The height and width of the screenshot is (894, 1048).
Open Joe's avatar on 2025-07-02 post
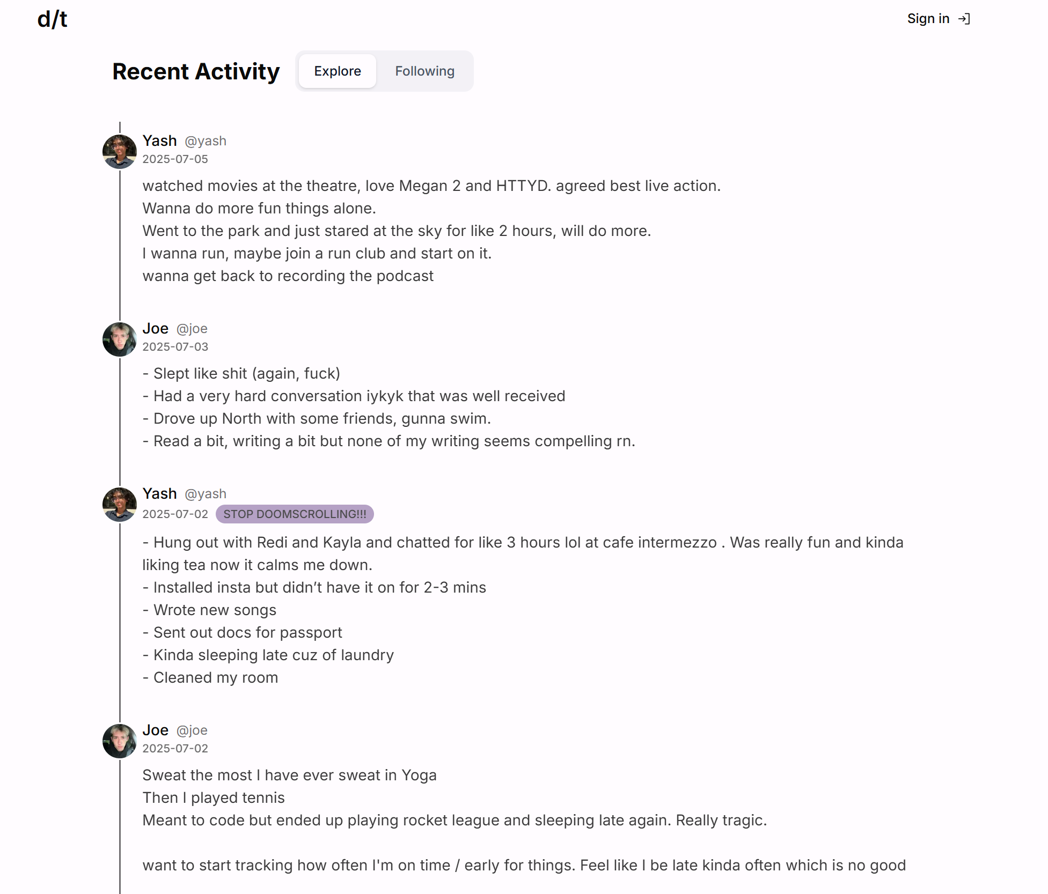pos(120,741)
